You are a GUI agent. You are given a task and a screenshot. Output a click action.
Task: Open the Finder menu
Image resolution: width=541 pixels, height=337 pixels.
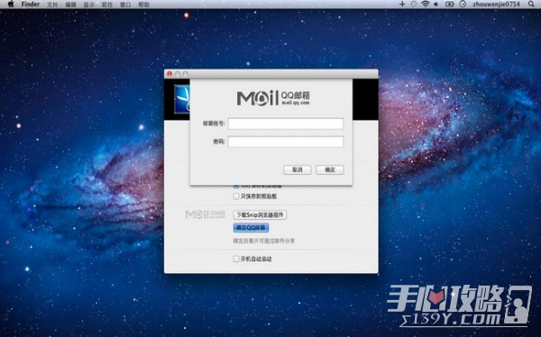coord(31,5)
